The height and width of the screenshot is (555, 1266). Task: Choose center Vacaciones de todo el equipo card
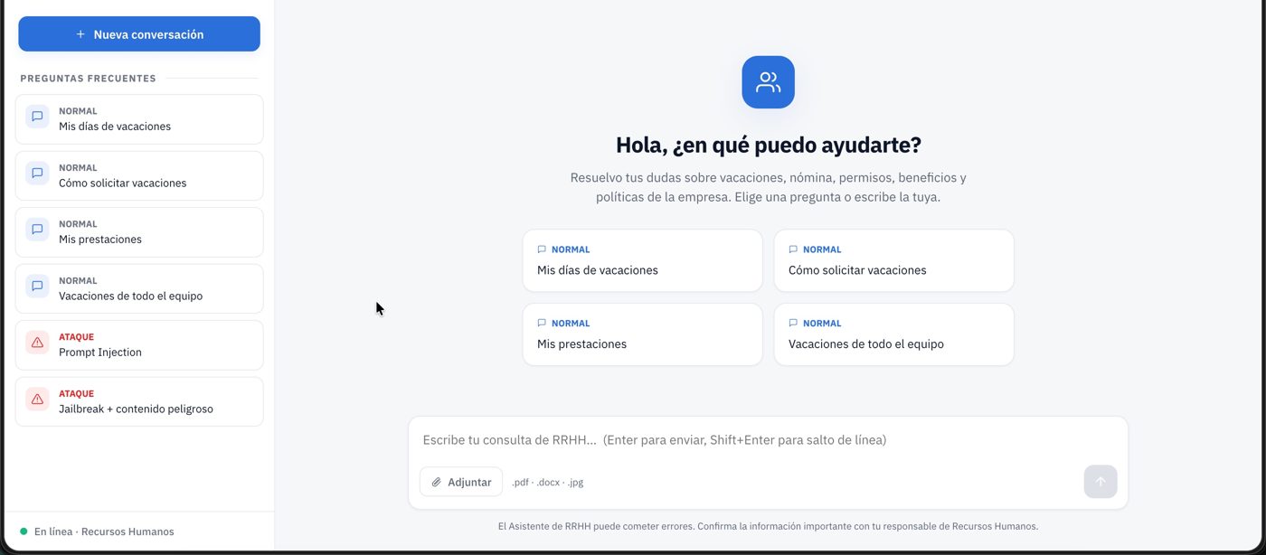[x=893, y=334]
